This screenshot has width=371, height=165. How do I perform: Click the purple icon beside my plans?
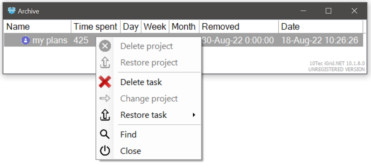(x=25, y=40)
